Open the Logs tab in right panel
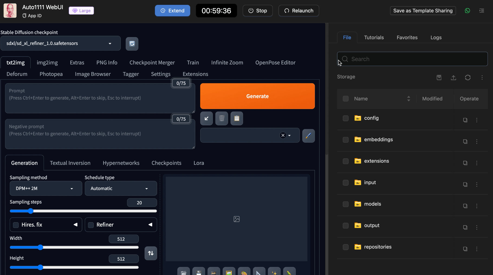Screen dimensions: 493x275 (x=436, y=37)
